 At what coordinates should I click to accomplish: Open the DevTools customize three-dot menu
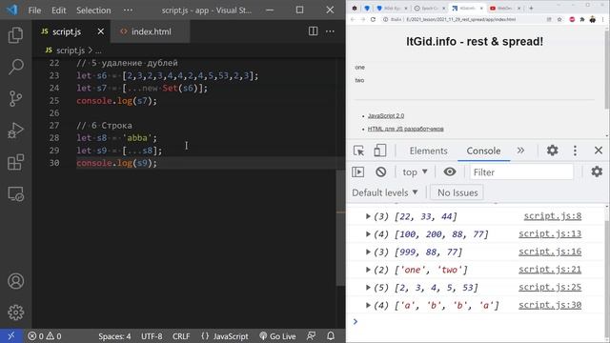click(x=575, y=151)
